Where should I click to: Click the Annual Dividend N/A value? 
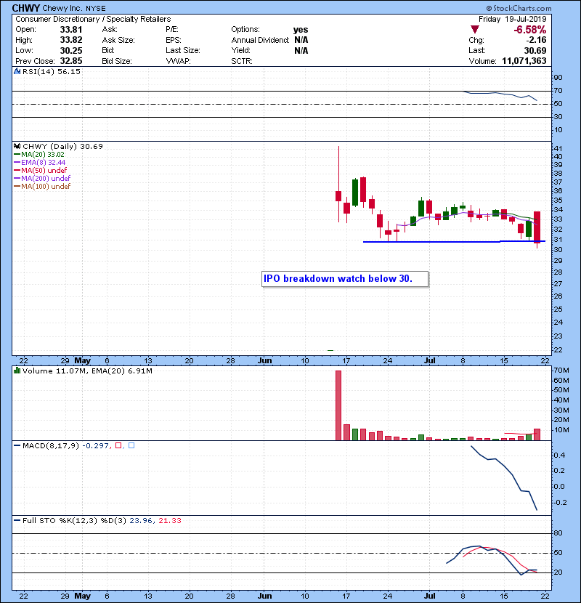click(301, 40)
